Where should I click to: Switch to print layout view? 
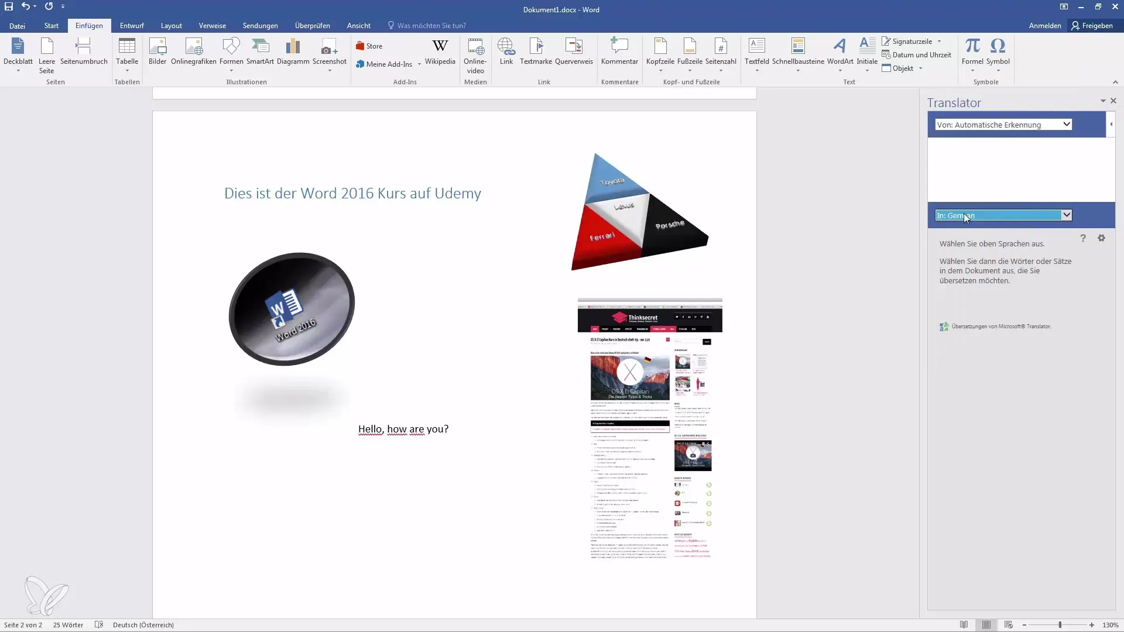click(x=986, y=625)
